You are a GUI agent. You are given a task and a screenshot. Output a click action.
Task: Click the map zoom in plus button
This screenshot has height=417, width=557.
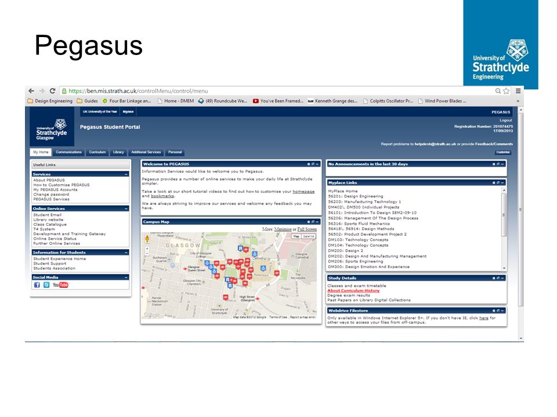coord(147,249)
